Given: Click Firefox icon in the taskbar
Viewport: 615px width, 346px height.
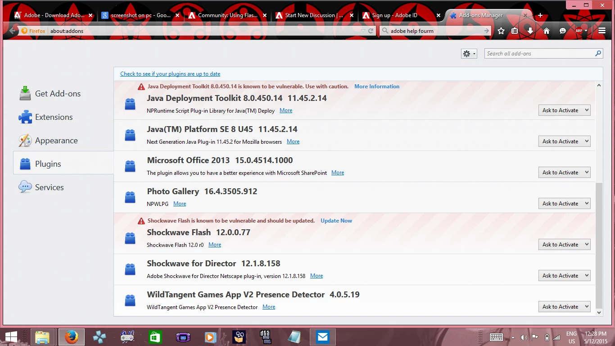Looking at the screenshot, I should (71, 337).
